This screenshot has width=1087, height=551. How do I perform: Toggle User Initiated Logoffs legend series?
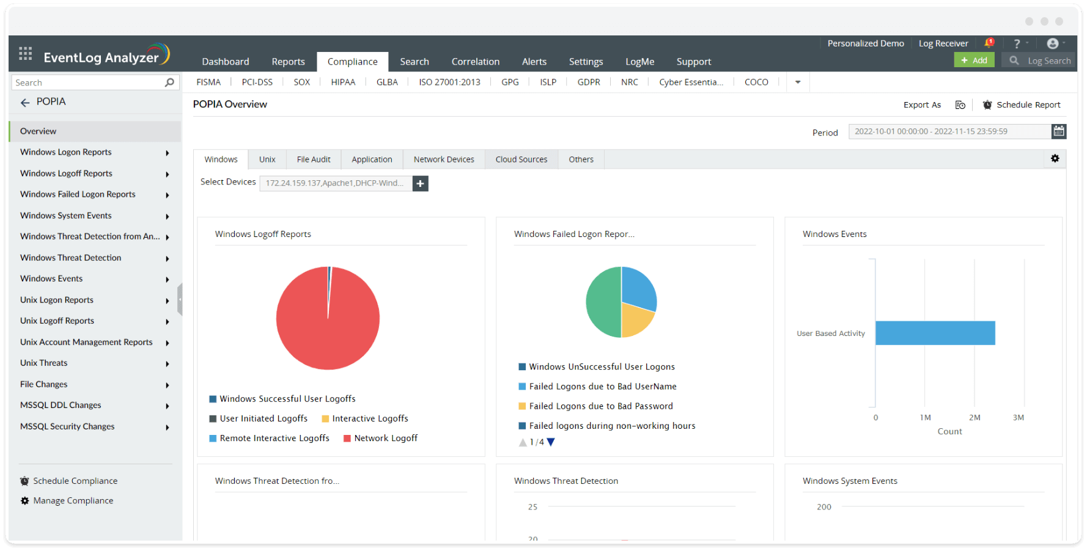click(259, 418)
